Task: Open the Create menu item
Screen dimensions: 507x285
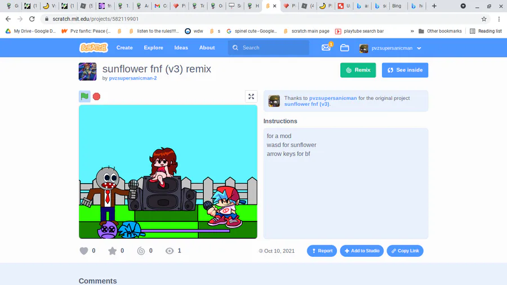Action: click(124, 47)
